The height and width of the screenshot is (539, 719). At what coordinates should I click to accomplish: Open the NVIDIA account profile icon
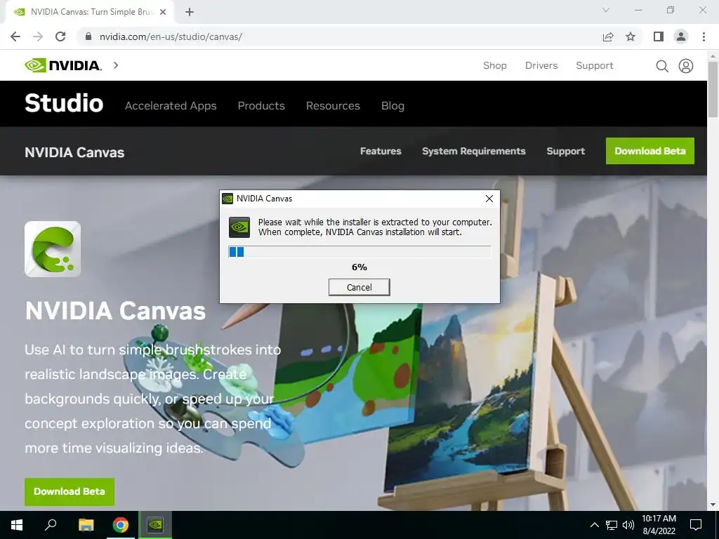click(686, 66)
